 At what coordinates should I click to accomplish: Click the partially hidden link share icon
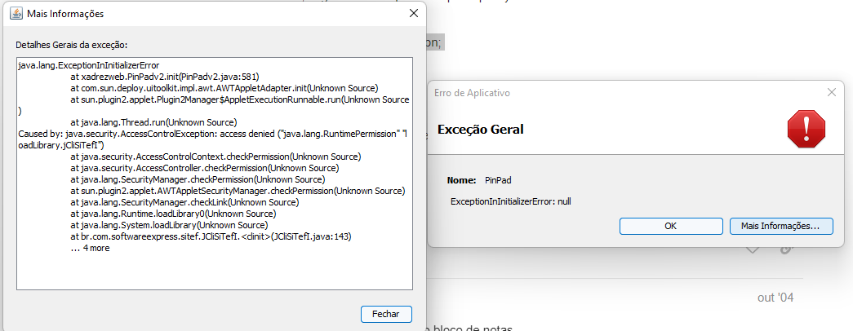click(785, 250)
